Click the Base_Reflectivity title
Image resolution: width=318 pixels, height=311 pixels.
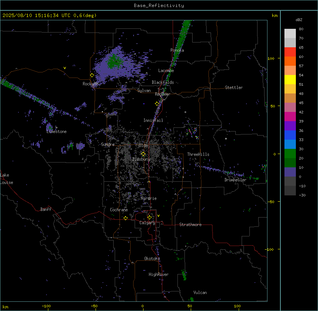coord(159,6)
